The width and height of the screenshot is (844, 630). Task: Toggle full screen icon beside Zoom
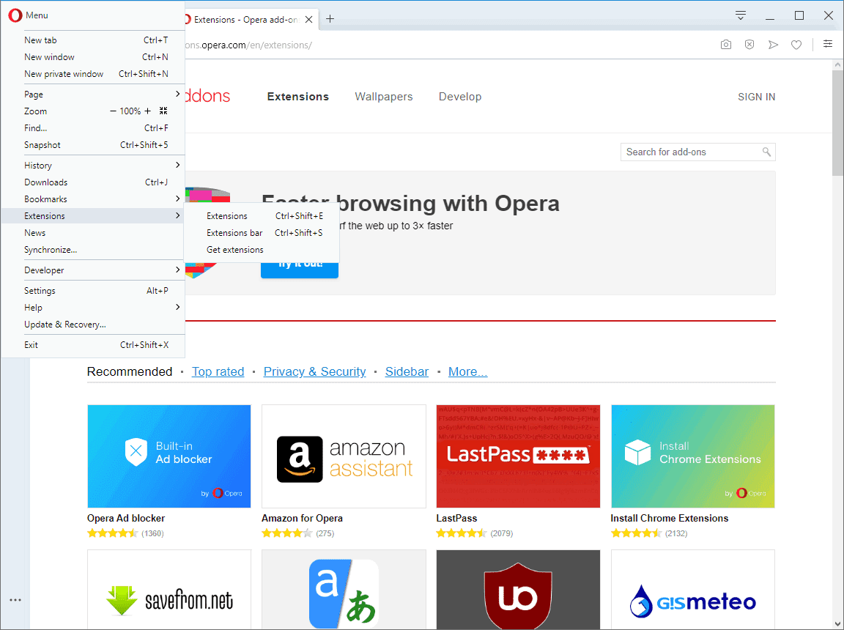point(163,111)
